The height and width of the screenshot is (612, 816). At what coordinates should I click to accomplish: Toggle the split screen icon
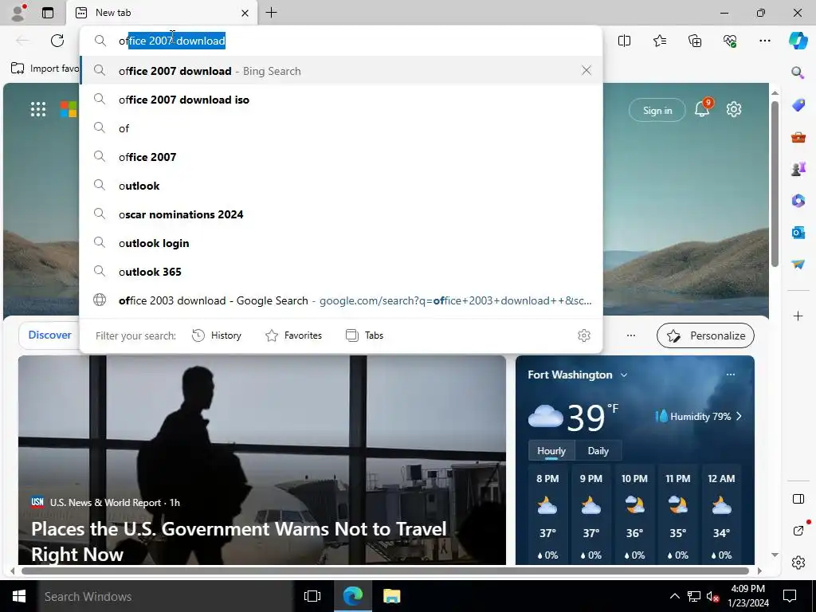(x=624, y=41)
